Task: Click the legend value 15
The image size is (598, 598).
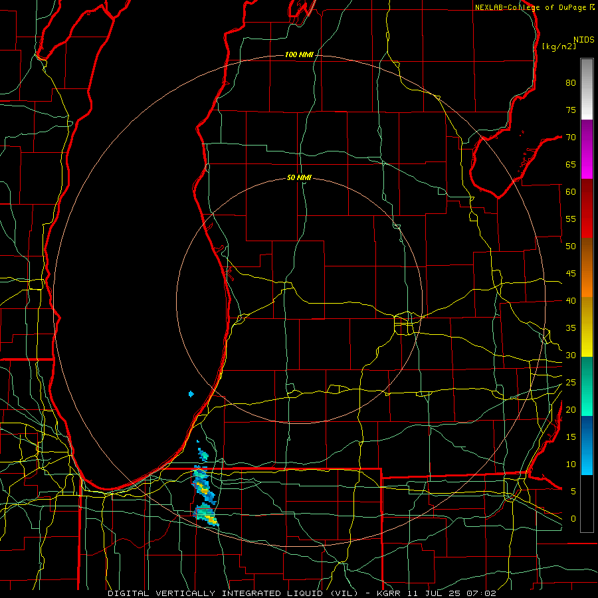Action: (x=571, y=437)
